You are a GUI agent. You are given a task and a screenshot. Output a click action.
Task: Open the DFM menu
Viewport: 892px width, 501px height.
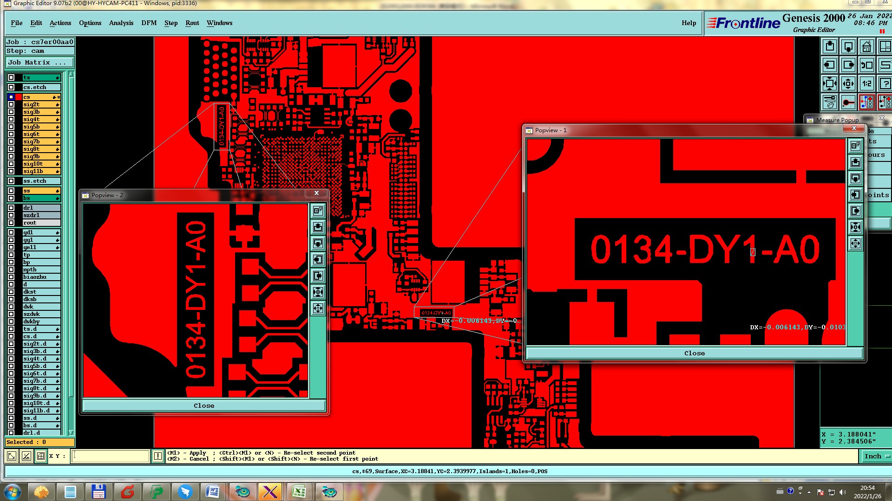(149, 23)
